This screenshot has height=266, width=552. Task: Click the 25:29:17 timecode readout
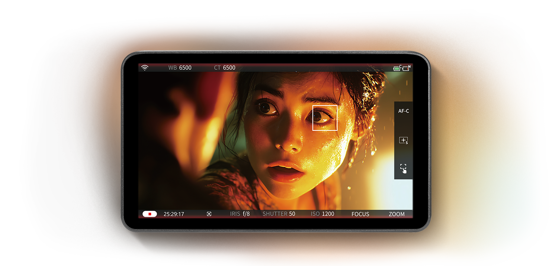[174, 214]
